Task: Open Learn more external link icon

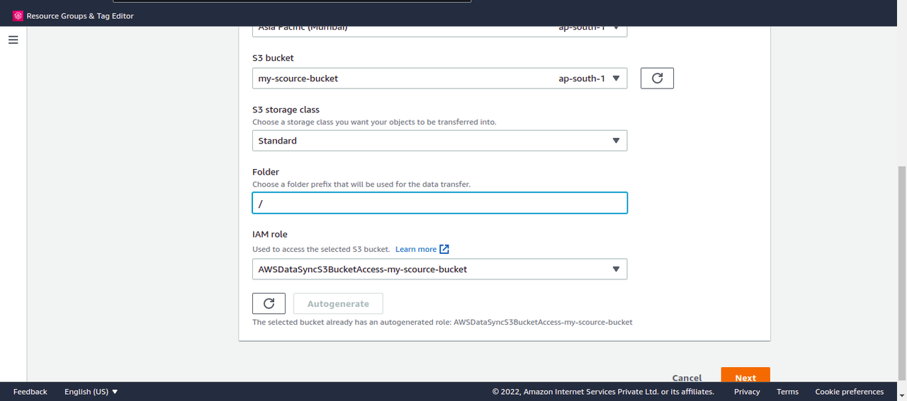Action: [x=444, y=249]
